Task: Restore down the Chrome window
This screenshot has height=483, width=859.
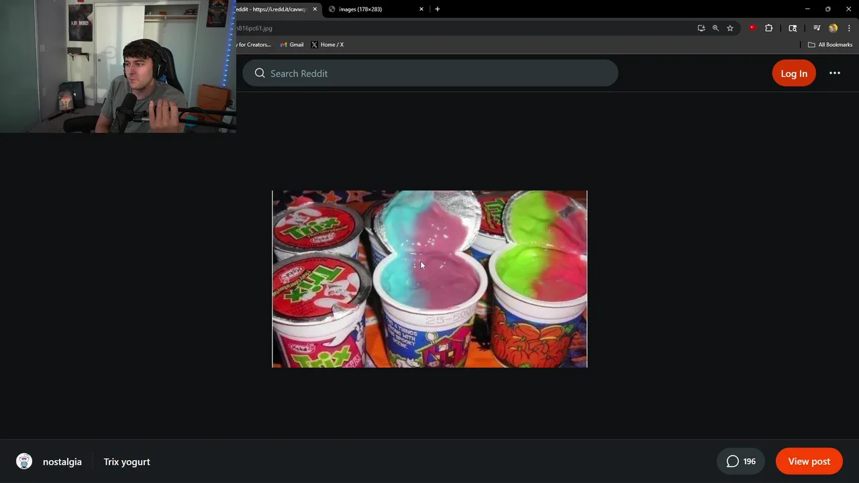Action: 828,9
